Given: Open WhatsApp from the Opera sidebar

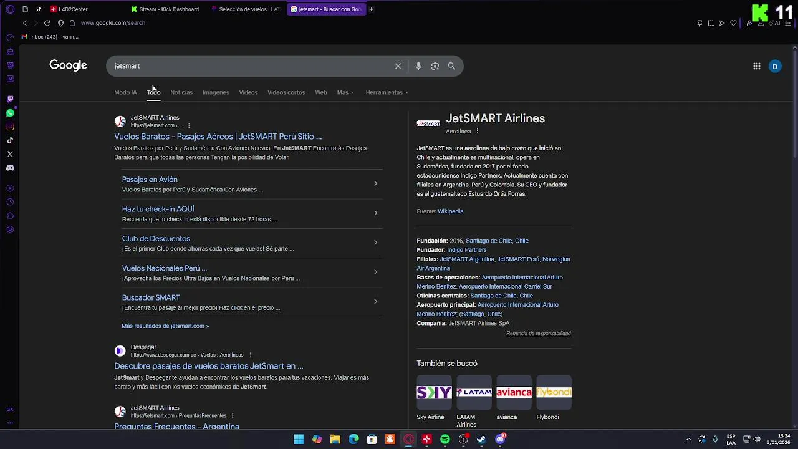Looking at the screenshot, I should tap(10, 113).
